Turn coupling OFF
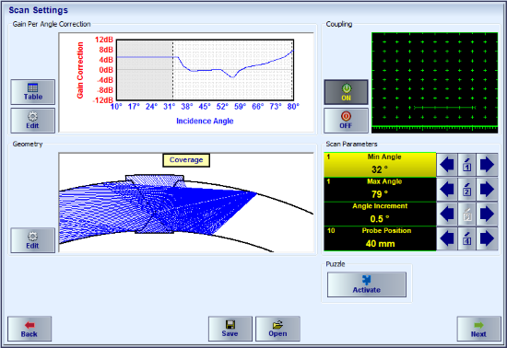Viewport: 507px width, 348px height. (346, 121)
